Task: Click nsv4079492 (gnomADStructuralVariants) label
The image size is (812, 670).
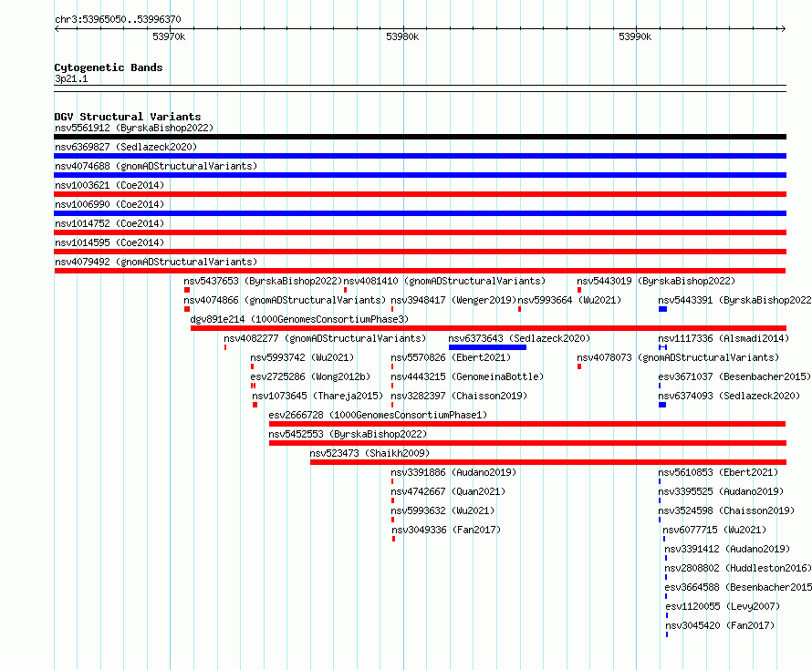Action: 156,262
